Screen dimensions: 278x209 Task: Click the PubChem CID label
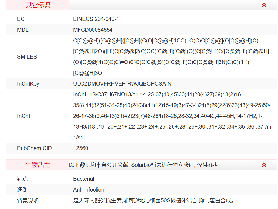pyautogui.click(x=34, y=148)
